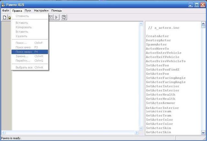Select ActorExitVehicle in the function list

[x=163, y=57]
